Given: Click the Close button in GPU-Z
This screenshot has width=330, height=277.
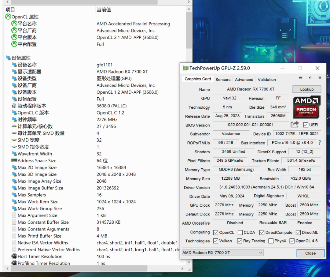Looking at the screenshot, I should (310, 253).
